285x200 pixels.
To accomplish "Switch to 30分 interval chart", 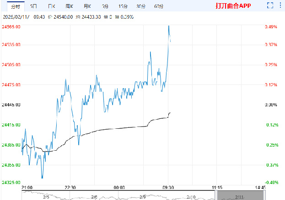I will (140, 7).
